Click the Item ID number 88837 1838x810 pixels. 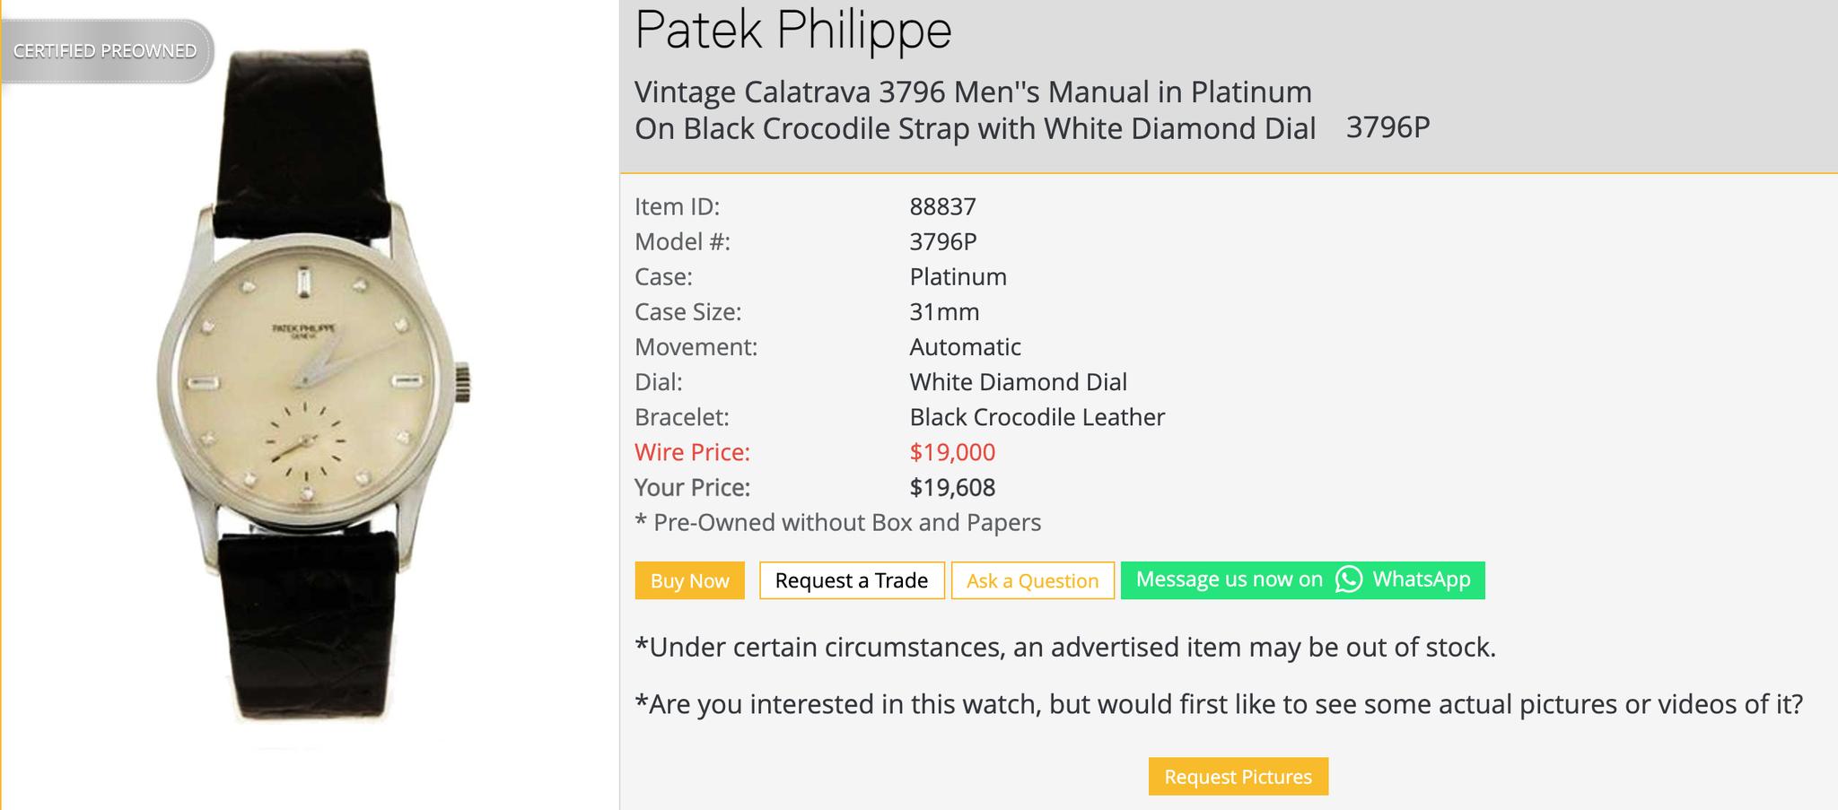942,207
